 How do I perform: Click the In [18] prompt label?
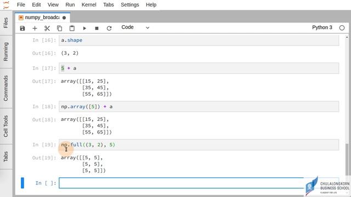click(44, 107)
